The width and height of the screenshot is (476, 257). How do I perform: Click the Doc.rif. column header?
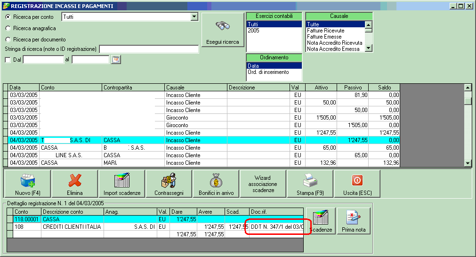click(276, 212)
